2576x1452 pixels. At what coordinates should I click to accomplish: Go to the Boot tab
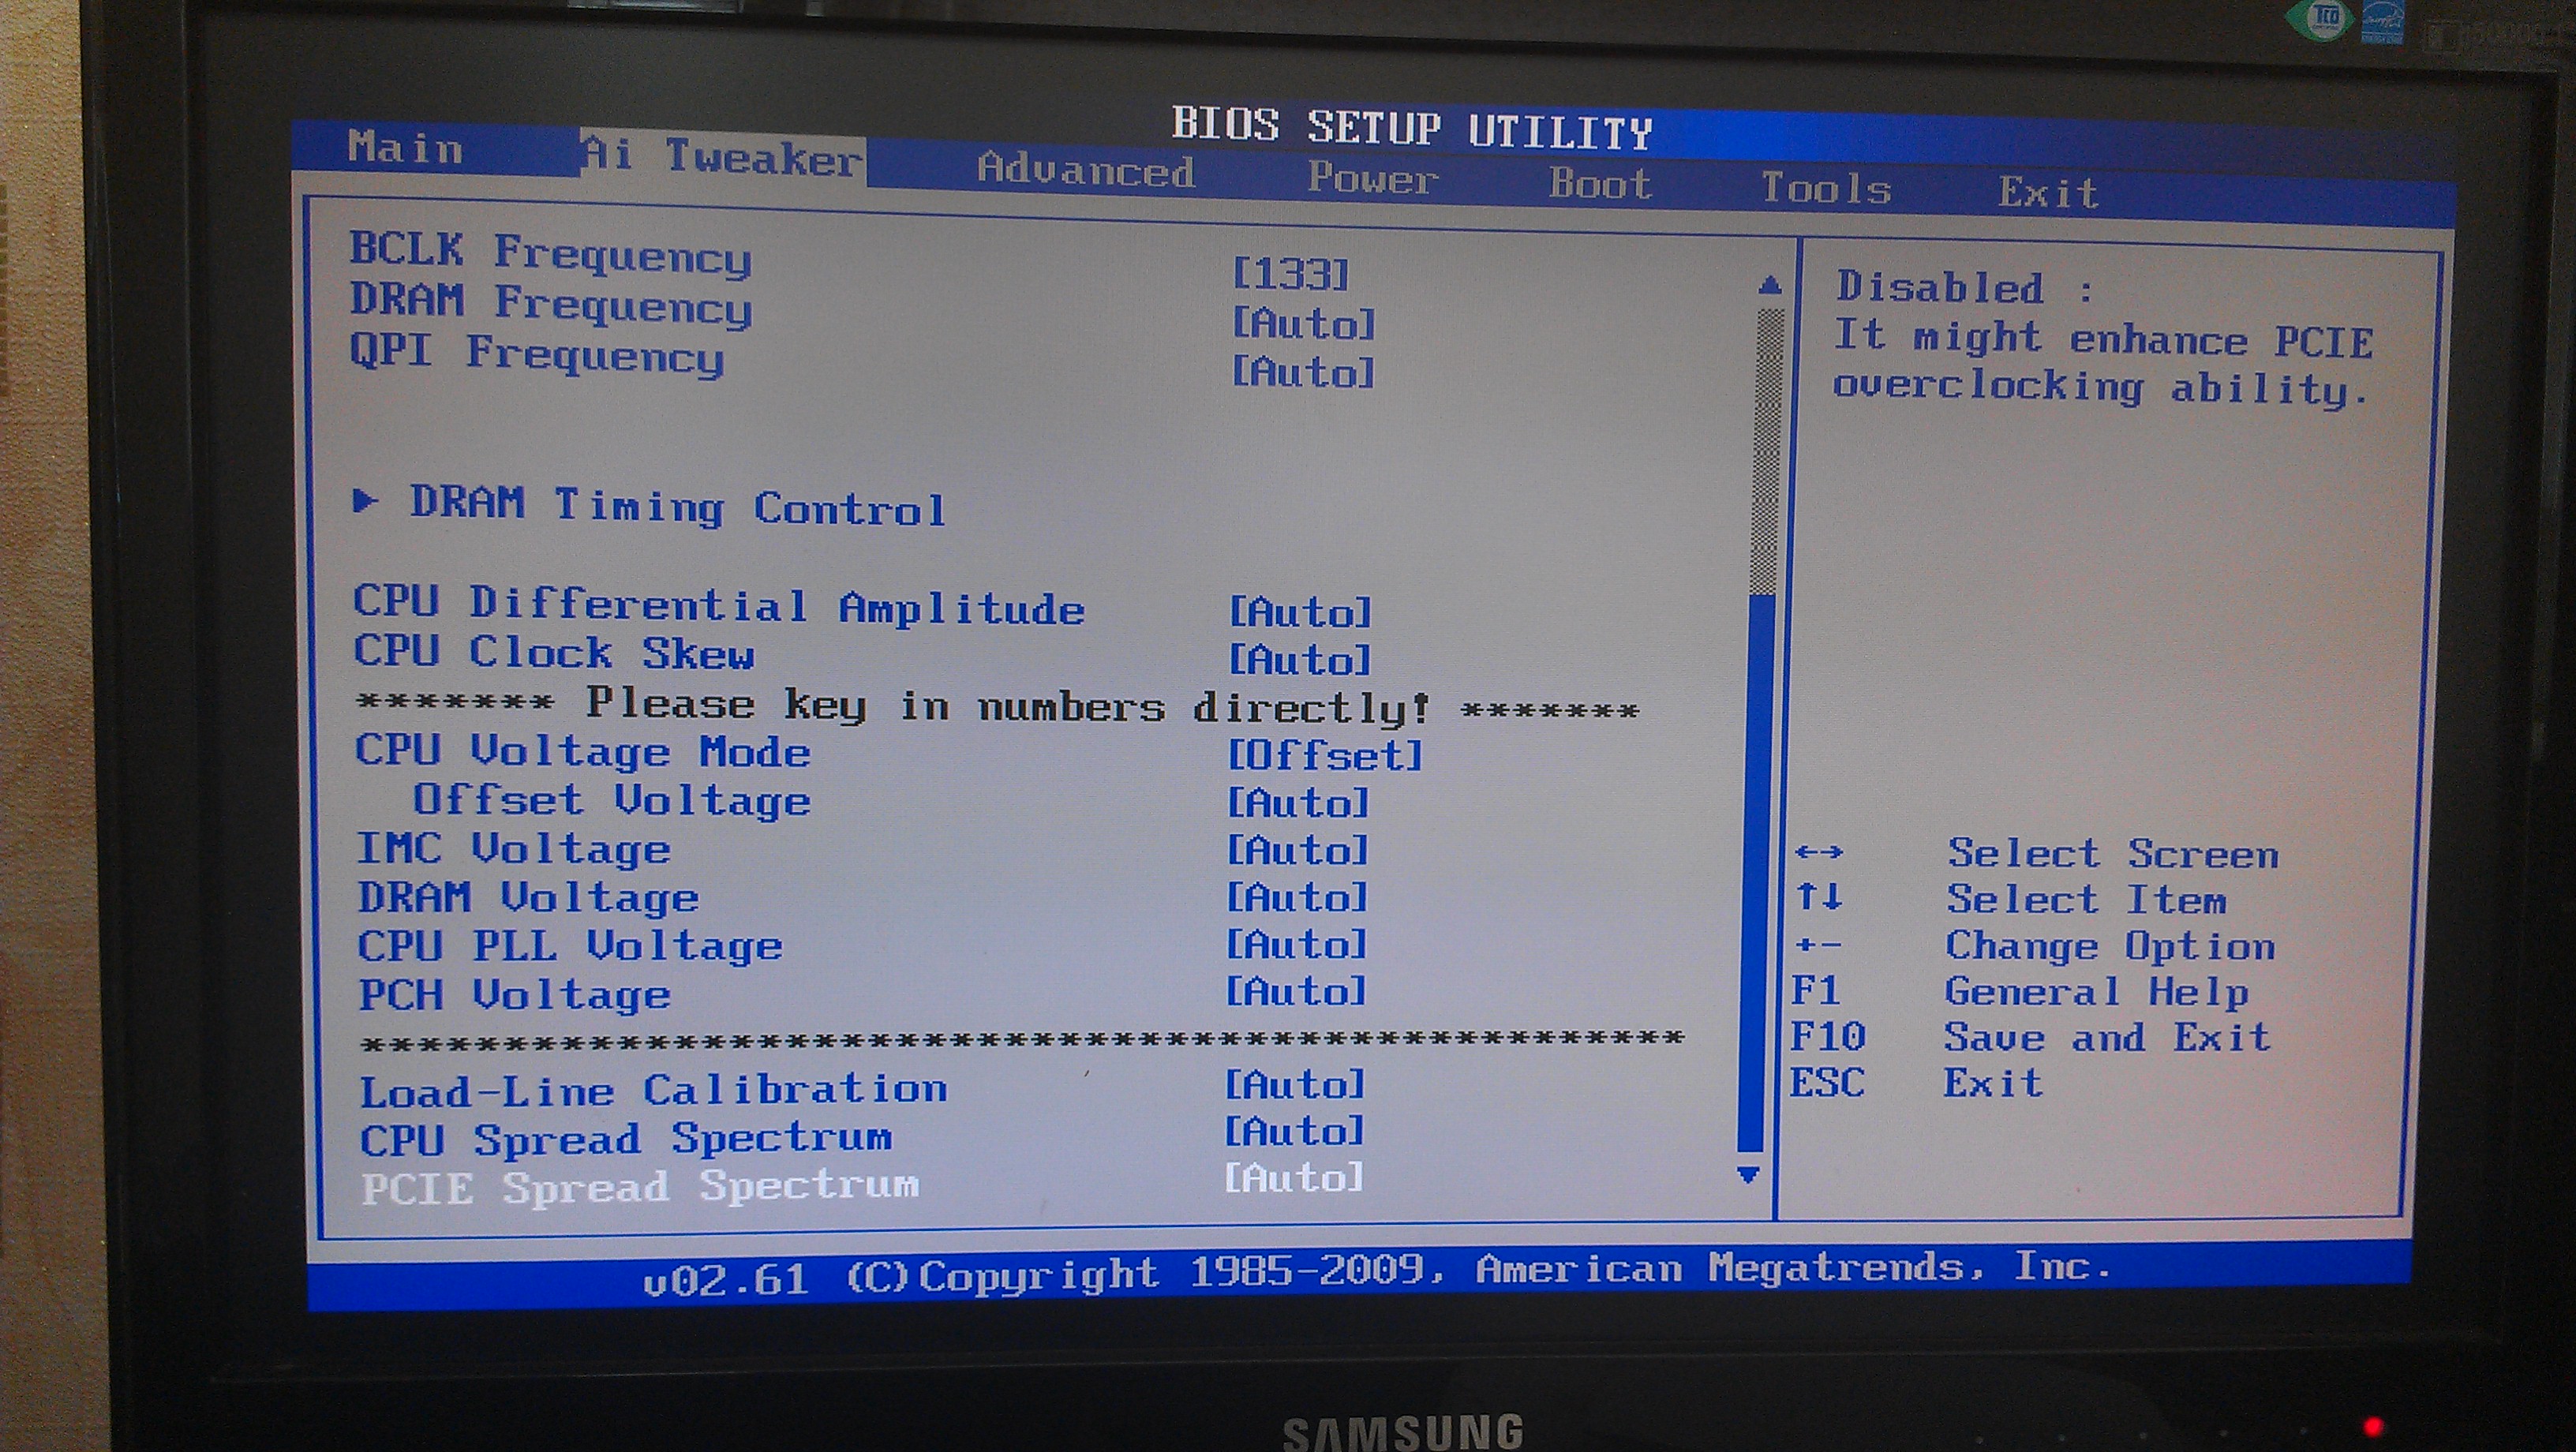click(x=1600, y=184)
